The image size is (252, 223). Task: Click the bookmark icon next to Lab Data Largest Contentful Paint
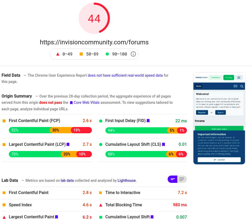click(56, 217)
